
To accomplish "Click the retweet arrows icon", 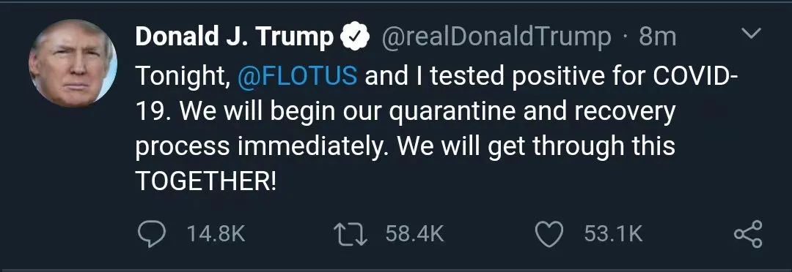I will click(x=351, y=235).
